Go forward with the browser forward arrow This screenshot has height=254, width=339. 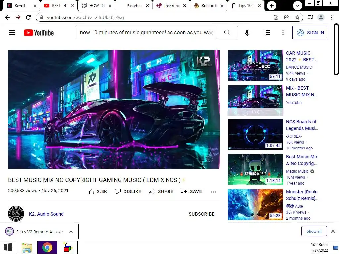coord(18,17)
